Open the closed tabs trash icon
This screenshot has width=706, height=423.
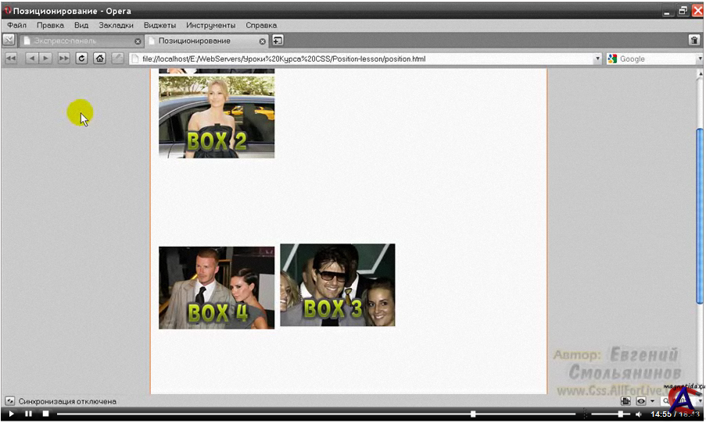pyautogui.click(x=694, y=40)
